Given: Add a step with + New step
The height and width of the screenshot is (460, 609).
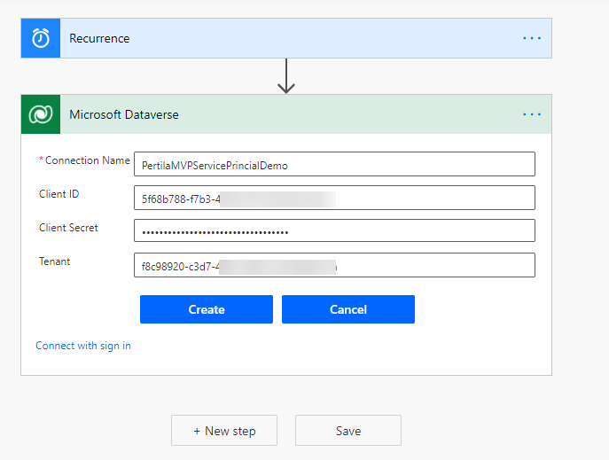Looking at the screenshot, I should tap(224, 431).
